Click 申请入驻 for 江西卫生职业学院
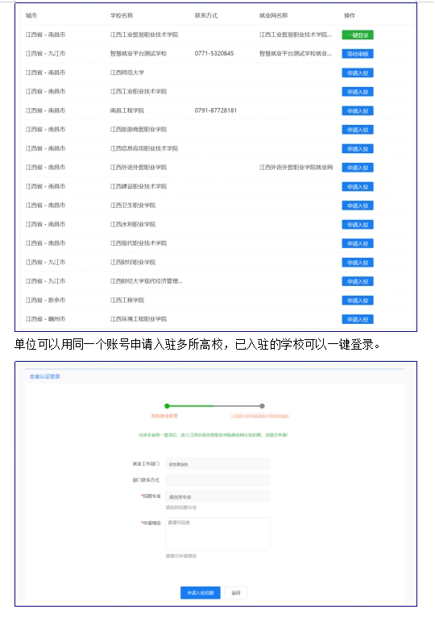 pyautogui.click(x=357, y=205)
